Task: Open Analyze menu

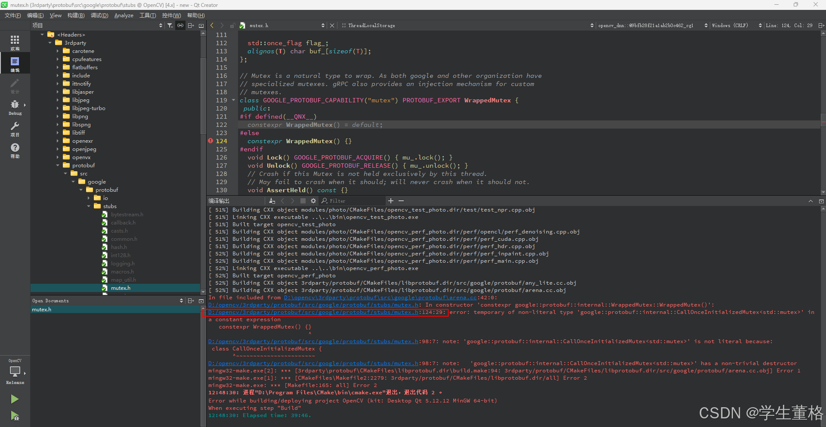Action: (x=124, y=15)
